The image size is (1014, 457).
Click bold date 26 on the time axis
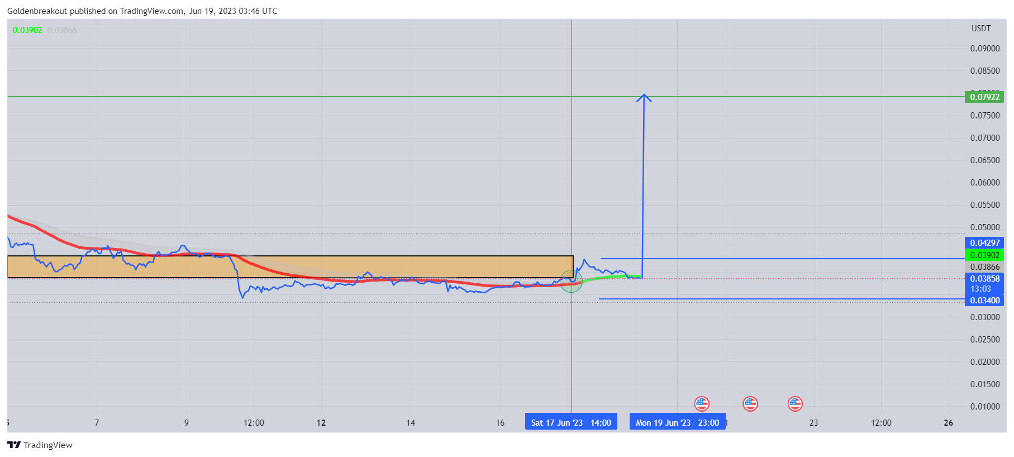(x=949, y=423)
